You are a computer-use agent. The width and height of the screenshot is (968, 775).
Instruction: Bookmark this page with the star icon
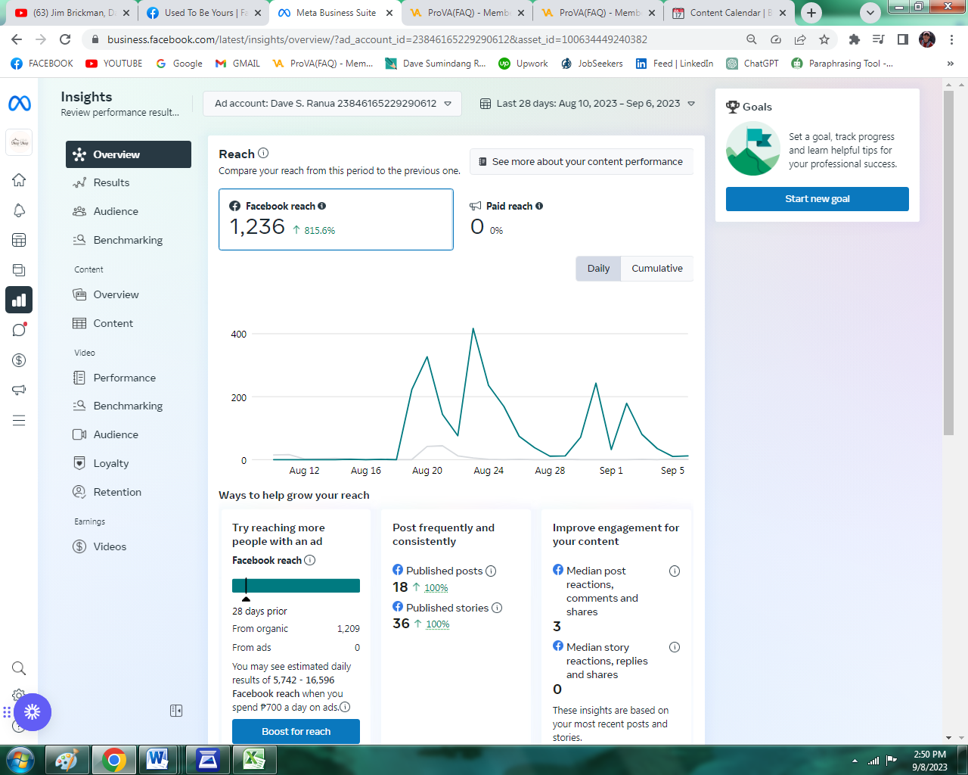pyautogui.click(x=824, y=39)
